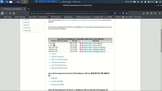Open the MSFU bookmark
Screen dimensions: 162x91
(117, 17)
